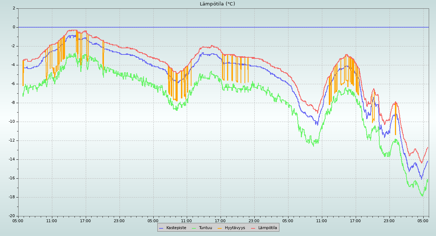Click the 2 label atop the y-axis
Viewport: 436px width, 236px height.
(x=14, y=8)
